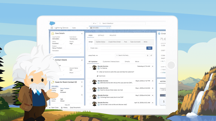216x121 pixels.
Task: Open the Case Details panel menu arrow
Action: pyautogui.click(x=82, y=34)
